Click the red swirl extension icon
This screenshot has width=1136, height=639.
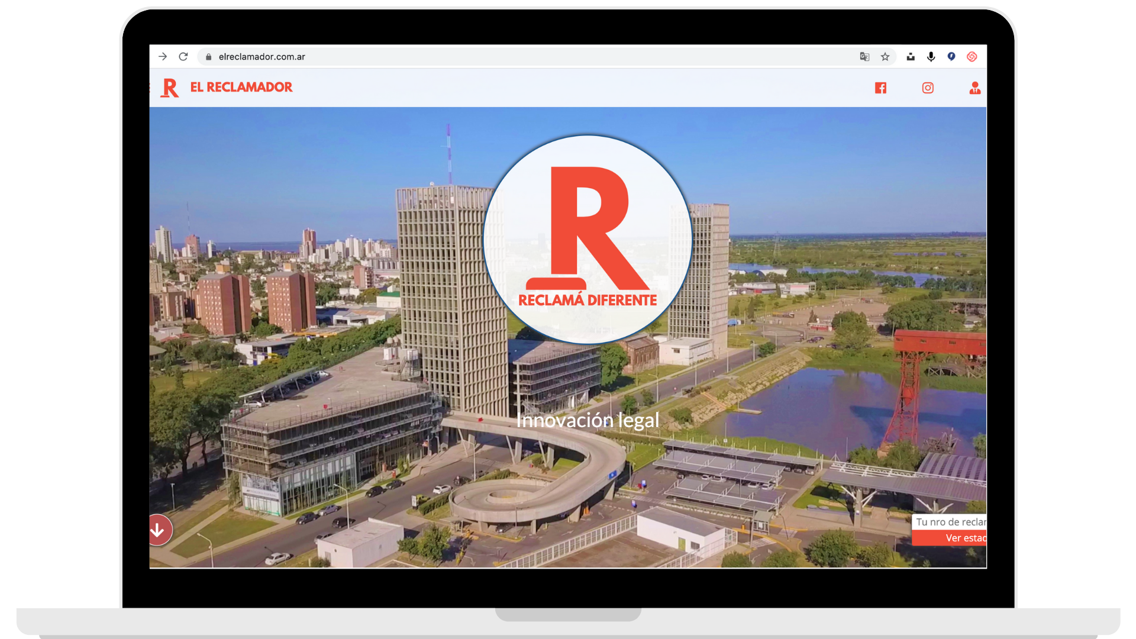(x=972, y=57)
